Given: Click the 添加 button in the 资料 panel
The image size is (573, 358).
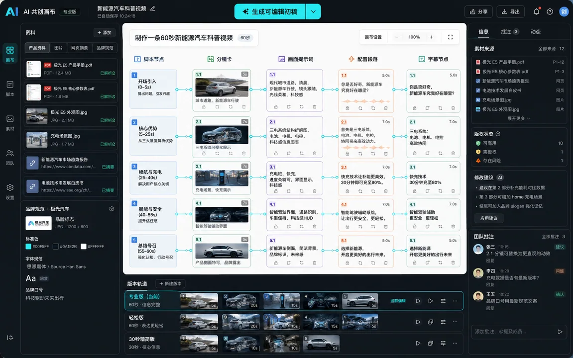Looking at the screenshot, I should pos(104,32).
